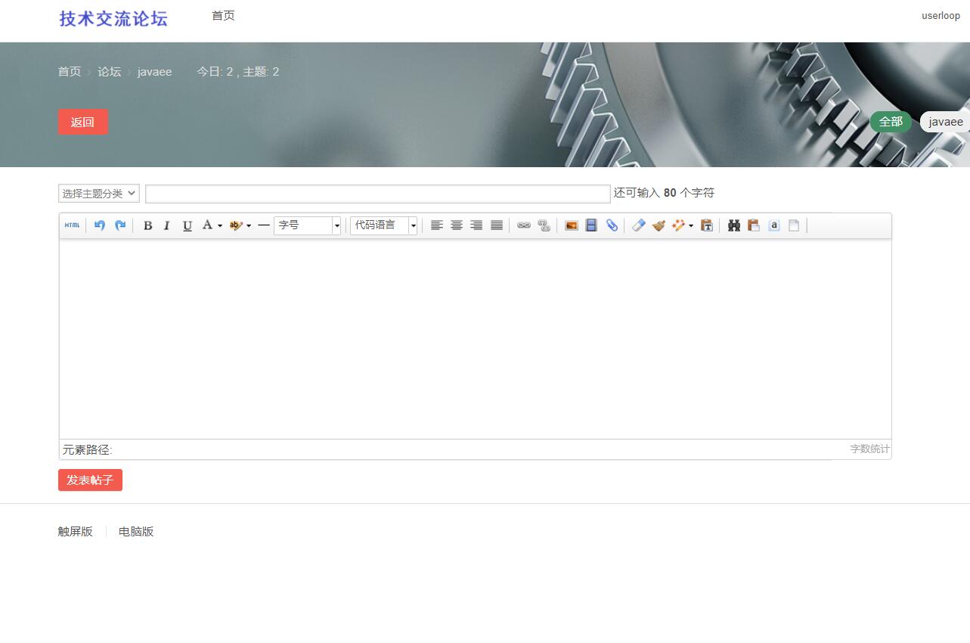Image resolution: width=970 pixels, height=643 pixels.
Task: Click the undo arrow icon
Action: coord(100,225)
